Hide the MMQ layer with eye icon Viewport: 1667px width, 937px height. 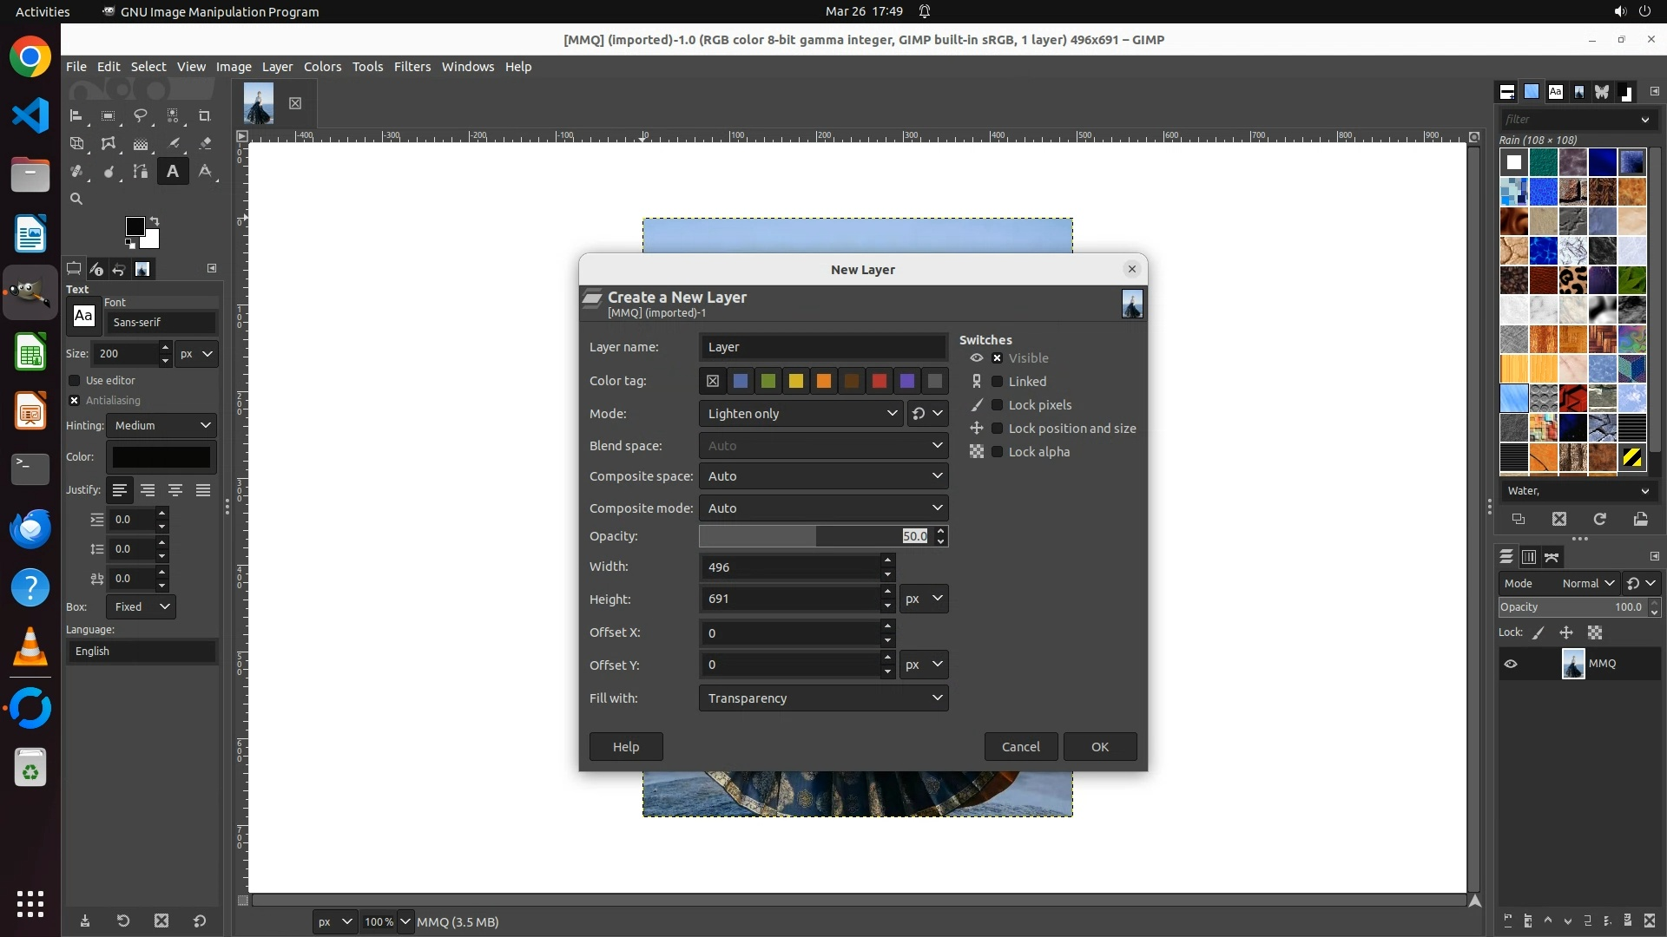[x=1511, y=664]
